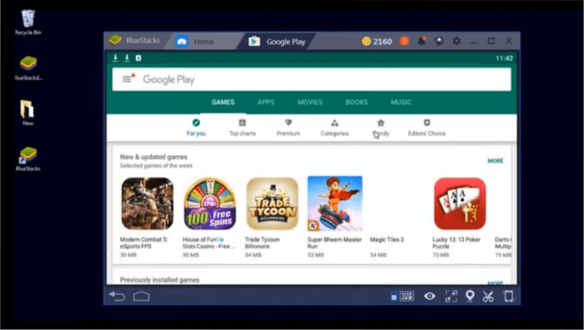
Task: Open Super Bheem Master Run thumbnail
Action: (x=335, y=203)
